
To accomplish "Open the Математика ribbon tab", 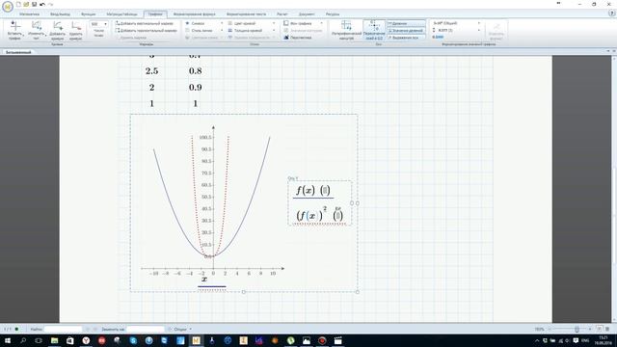I will [29, 14].
